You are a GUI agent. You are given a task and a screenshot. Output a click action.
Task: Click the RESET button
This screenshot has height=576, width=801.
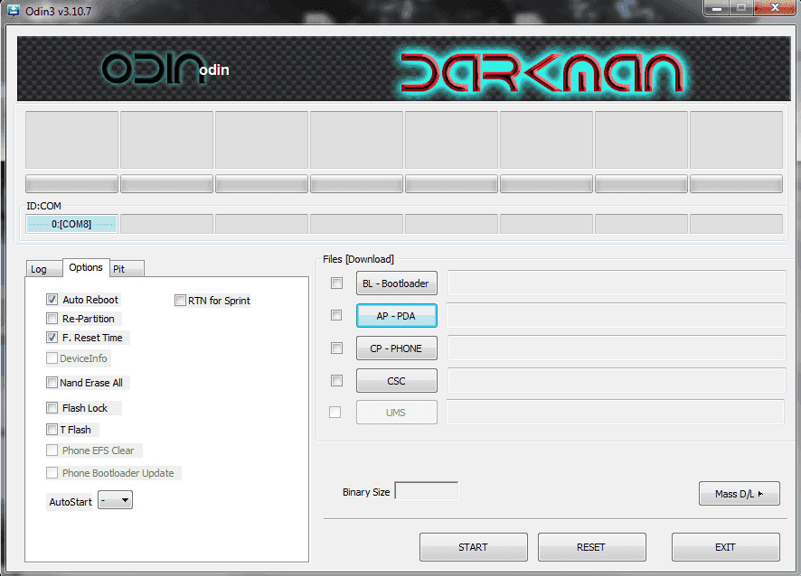point(591,547)
